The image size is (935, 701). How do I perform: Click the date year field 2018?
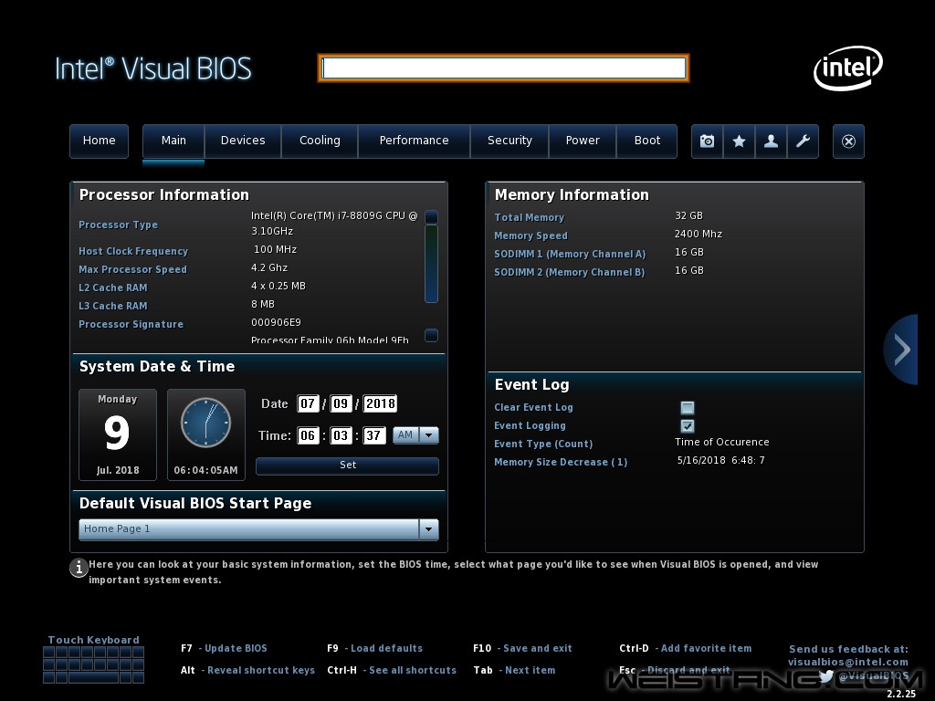(380, 404)
